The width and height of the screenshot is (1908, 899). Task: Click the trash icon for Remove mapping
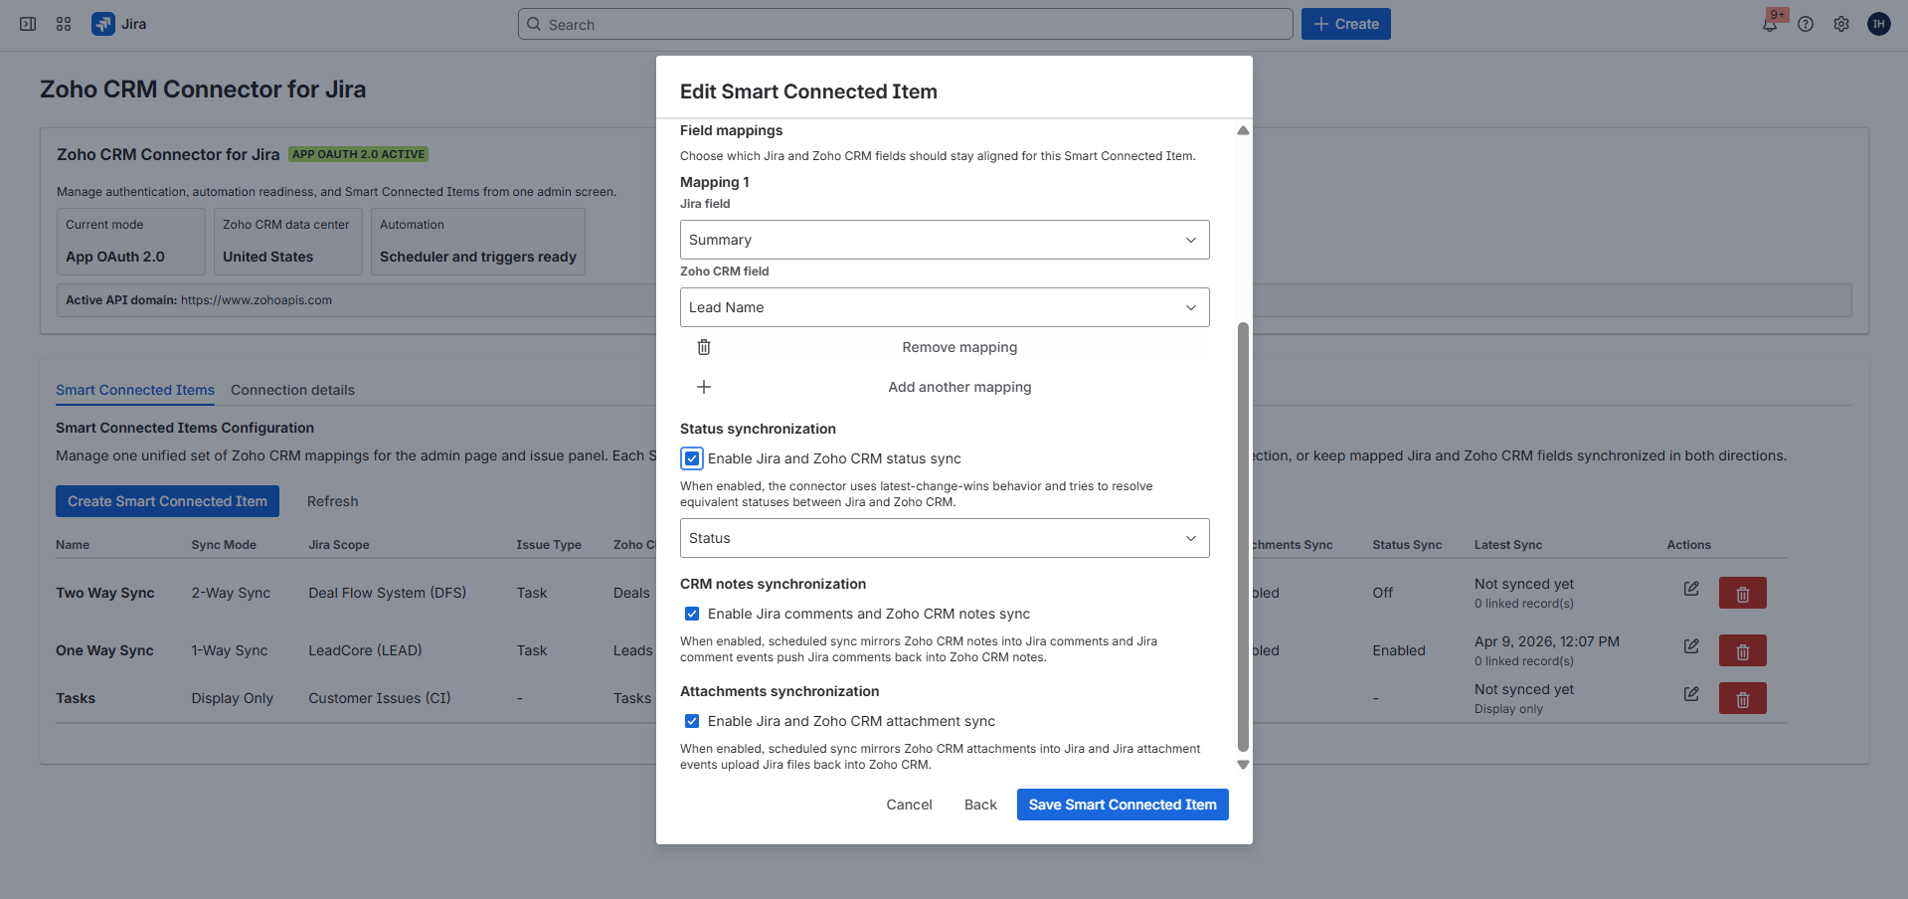704,347
